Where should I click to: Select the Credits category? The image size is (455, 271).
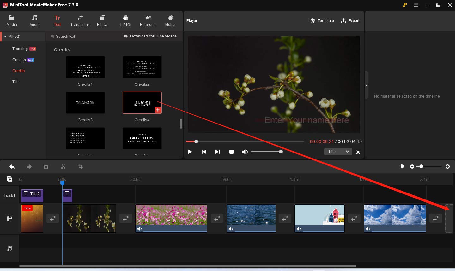tap(18, 71)
